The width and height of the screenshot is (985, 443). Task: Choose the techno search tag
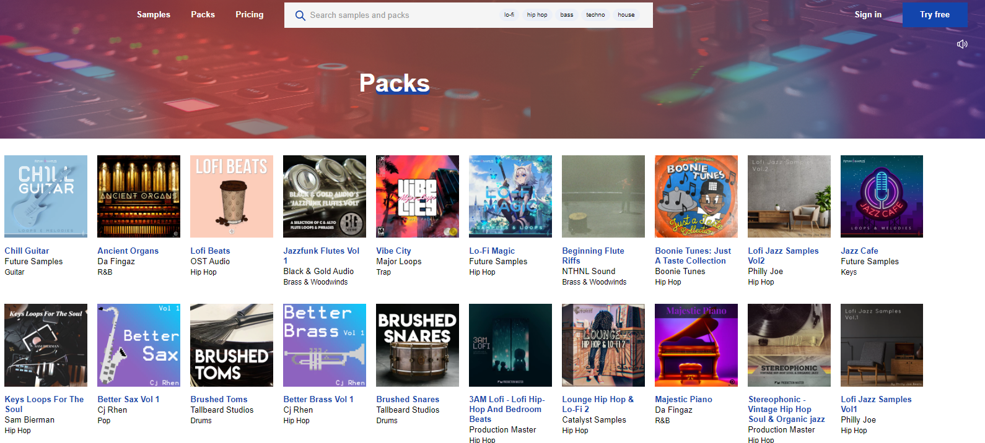pyautogui.click(x=595, y=15)
